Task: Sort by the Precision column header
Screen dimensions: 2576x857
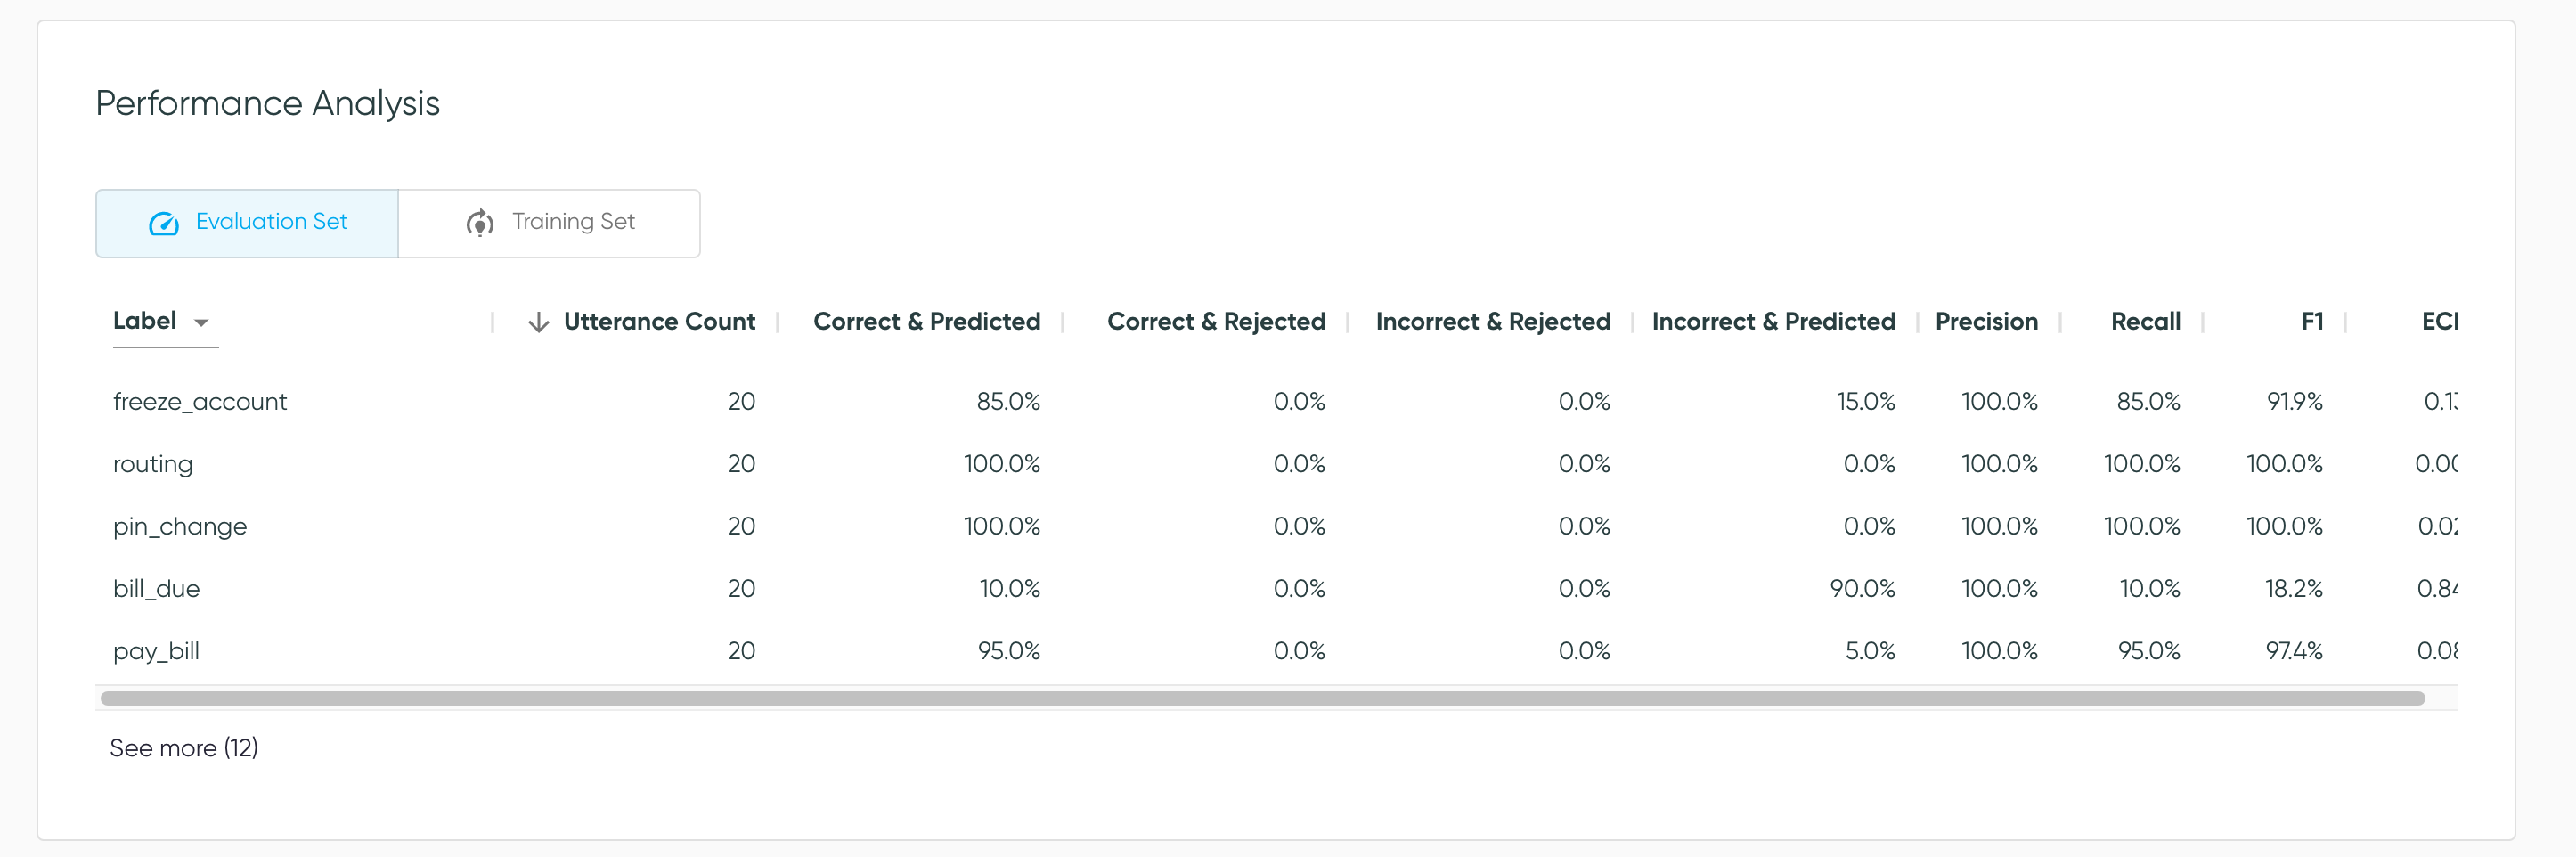Action: [x=1987, y=321]
